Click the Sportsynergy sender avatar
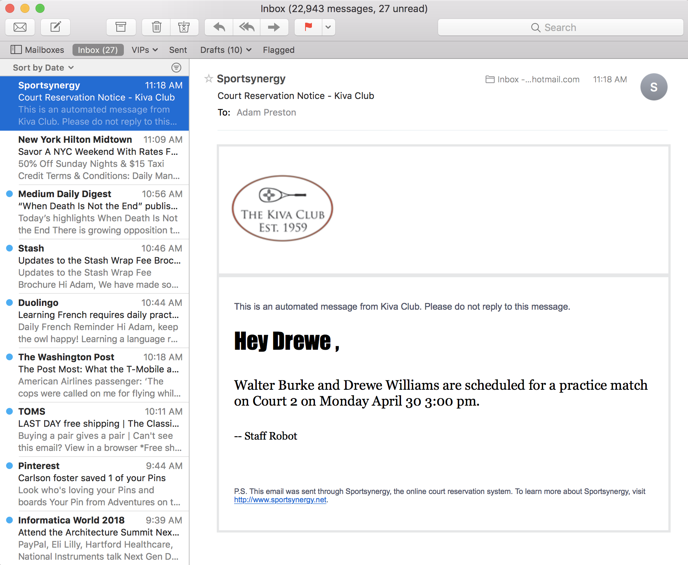This screenshot has height=565, width=688. click(654, 87)
